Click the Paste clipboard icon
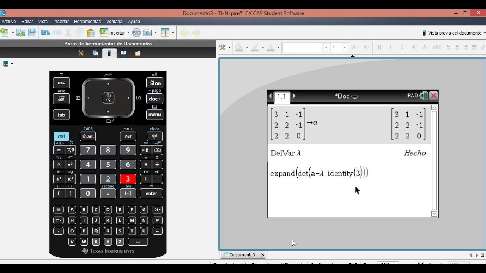Viewport: 486px width, 273px height. point(91,33)
